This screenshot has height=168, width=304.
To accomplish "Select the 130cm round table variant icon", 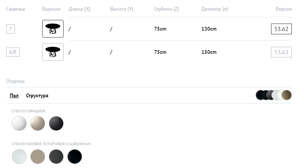I will 53,29.
